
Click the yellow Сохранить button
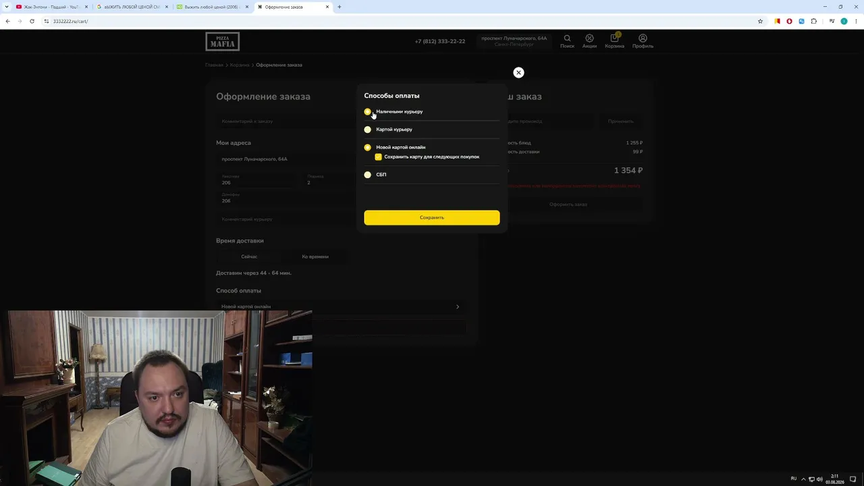432,217
